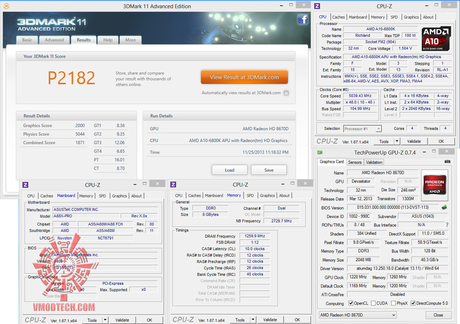
Task: Click the CPU-Z icon in the Memory window title bar
Action: pyautogui.click(x=173, y=184)
